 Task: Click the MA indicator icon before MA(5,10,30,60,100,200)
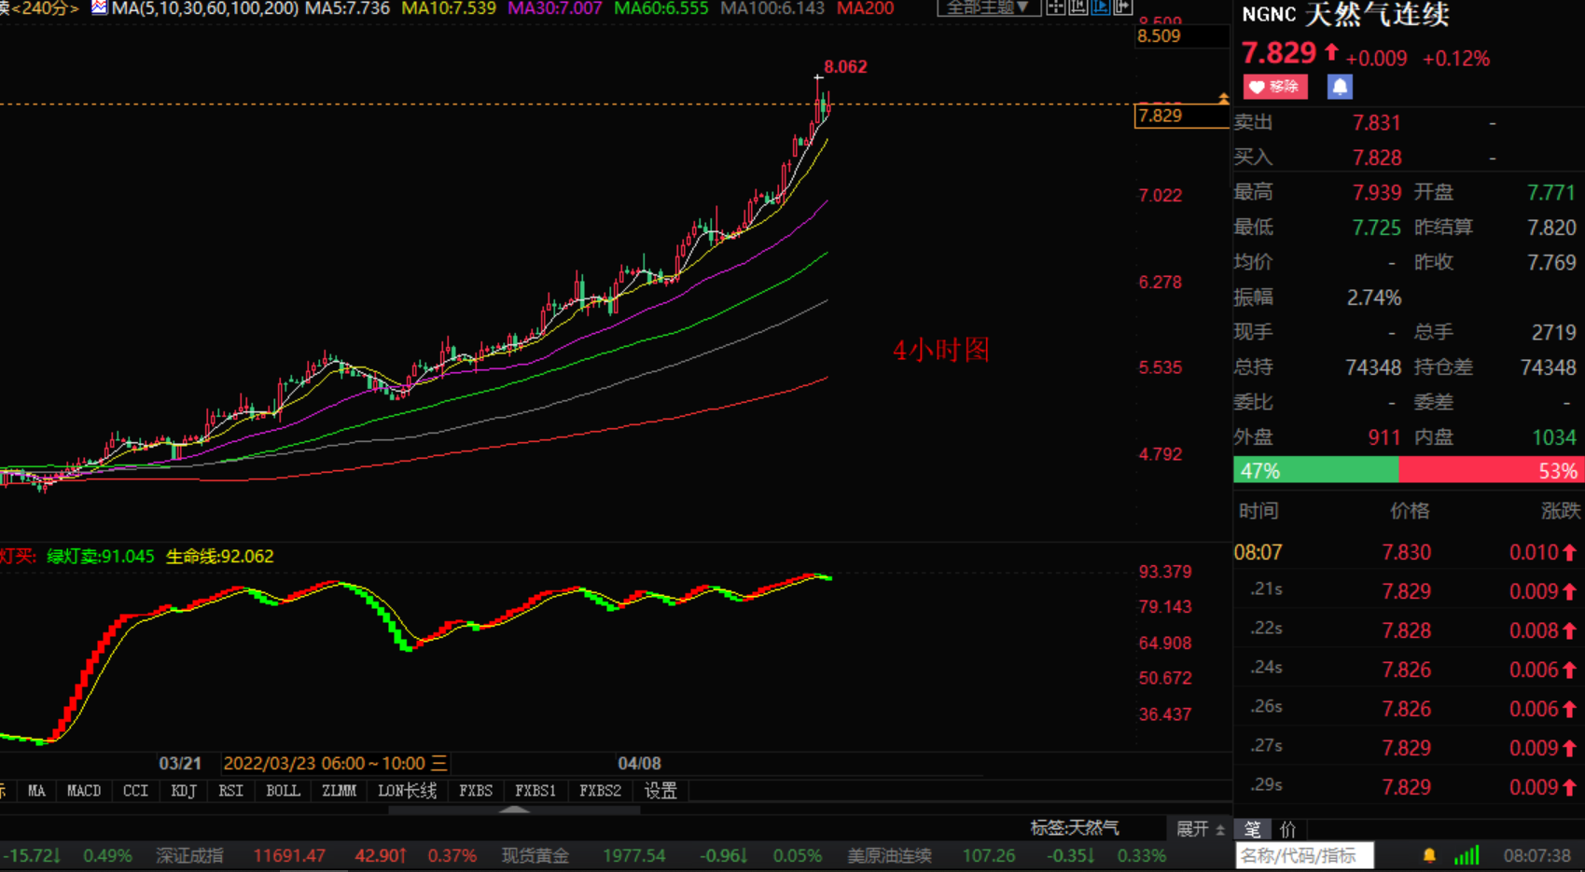click(99, 8)
